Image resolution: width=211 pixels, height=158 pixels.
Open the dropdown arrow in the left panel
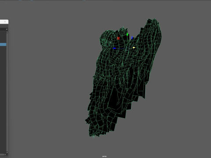(x=7, y=29)
